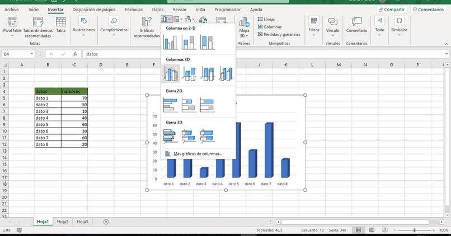Viewport: 451px width, 236px height.
Task: Switch to the Hoja2 sheet tab
Action: (x=62, y=222)
